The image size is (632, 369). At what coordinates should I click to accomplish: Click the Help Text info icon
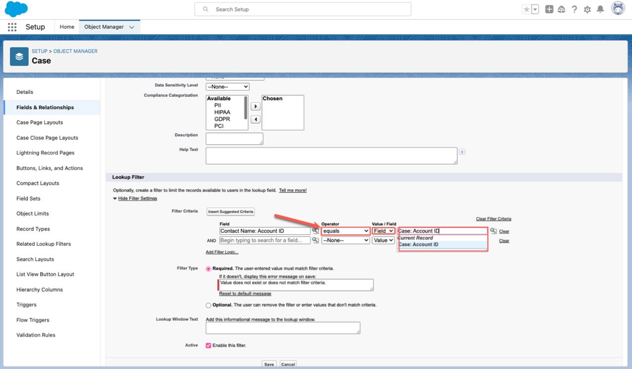point(462,151)
